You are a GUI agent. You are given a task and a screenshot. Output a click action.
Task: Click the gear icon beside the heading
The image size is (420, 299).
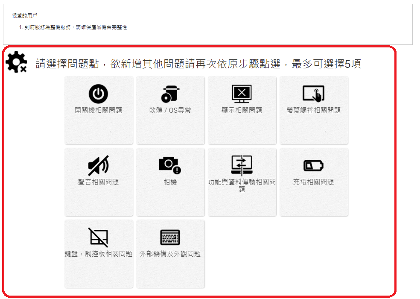(16, 62)
